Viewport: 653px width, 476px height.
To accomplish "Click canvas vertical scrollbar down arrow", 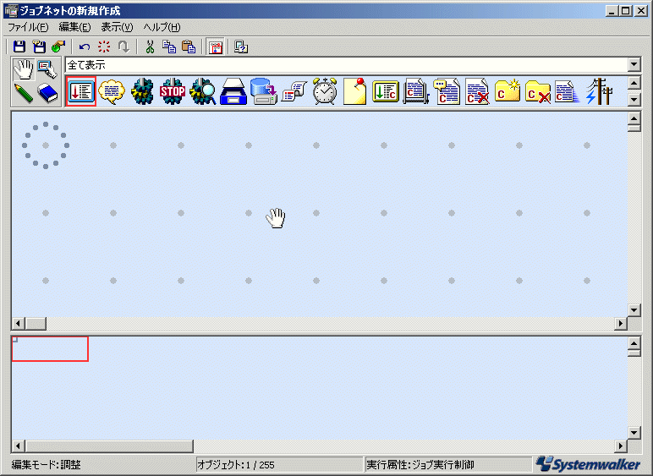I will coord(634,309).
